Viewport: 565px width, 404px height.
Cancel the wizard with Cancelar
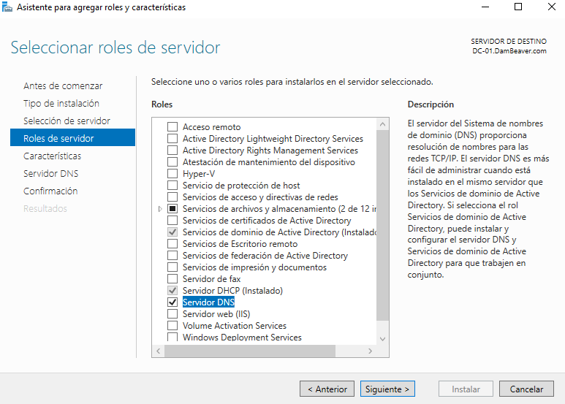point(526,389)
